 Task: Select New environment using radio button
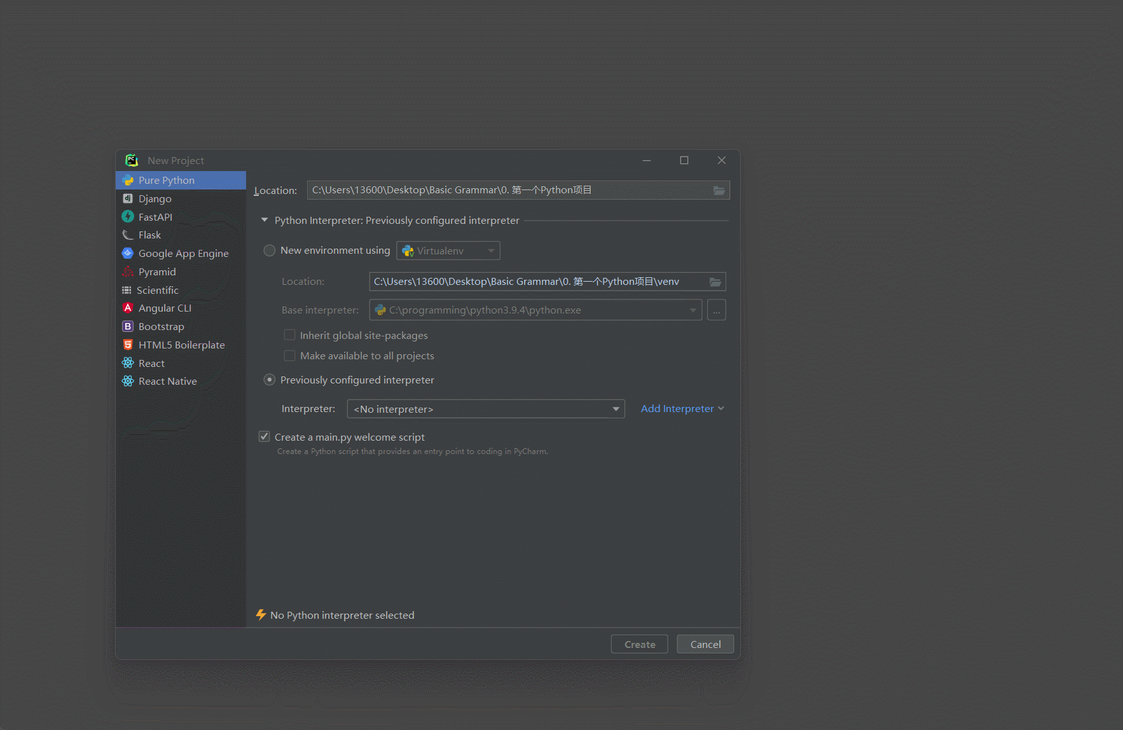click(270, 251)
